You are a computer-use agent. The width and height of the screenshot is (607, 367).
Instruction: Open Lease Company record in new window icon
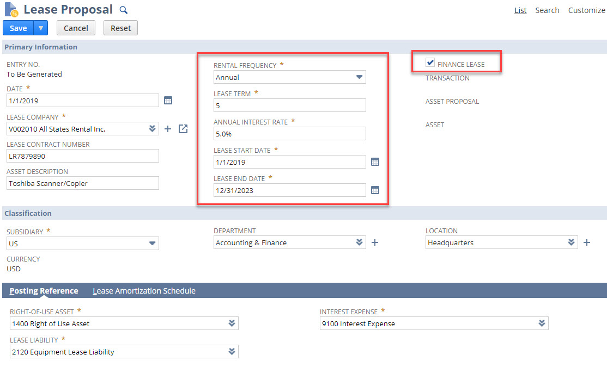(x=183, y=129)
